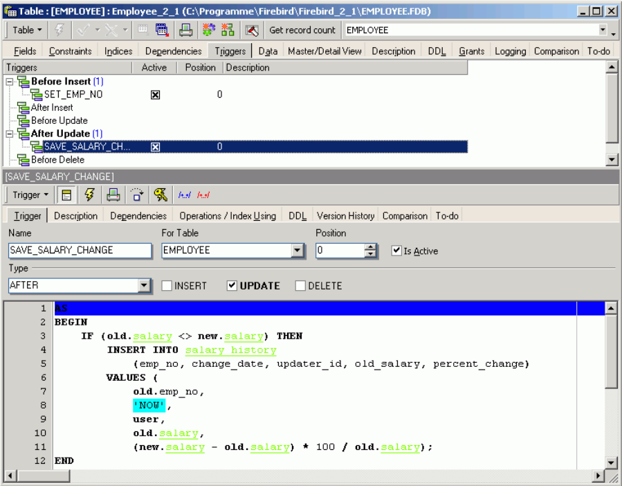Viewport: 622px width, 486px height.
Task: Click the red uncomment marker icon
Action: pos(203,195)
